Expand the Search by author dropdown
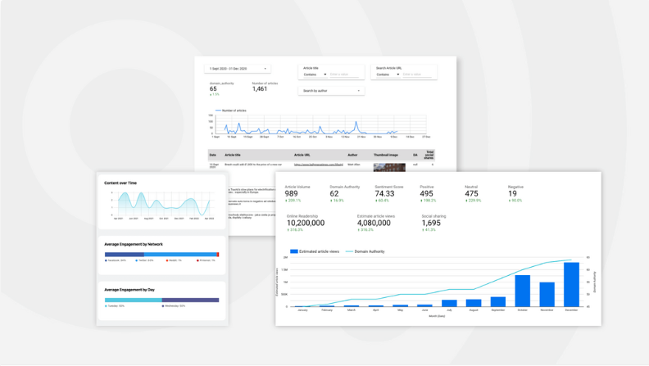The image size is (649, 366). (331, 91)
